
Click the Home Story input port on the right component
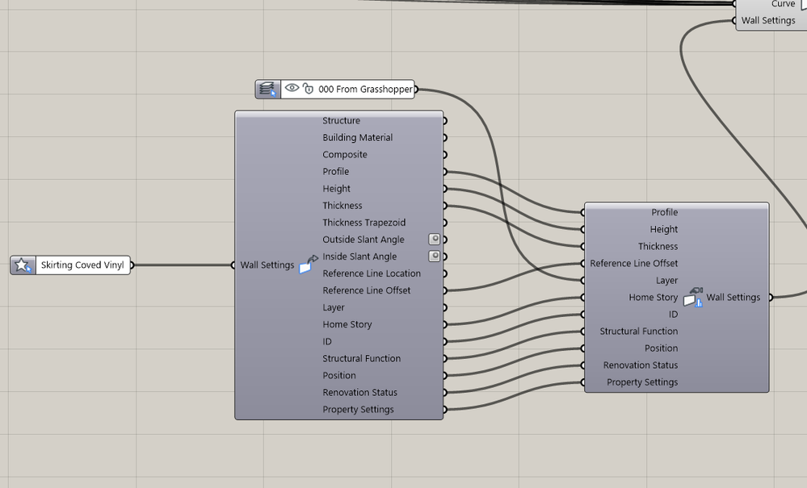pos(583,297)
